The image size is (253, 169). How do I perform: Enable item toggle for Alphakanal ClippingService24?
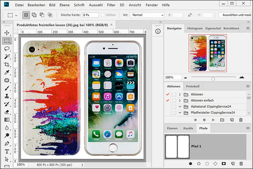tap(167, 107)
